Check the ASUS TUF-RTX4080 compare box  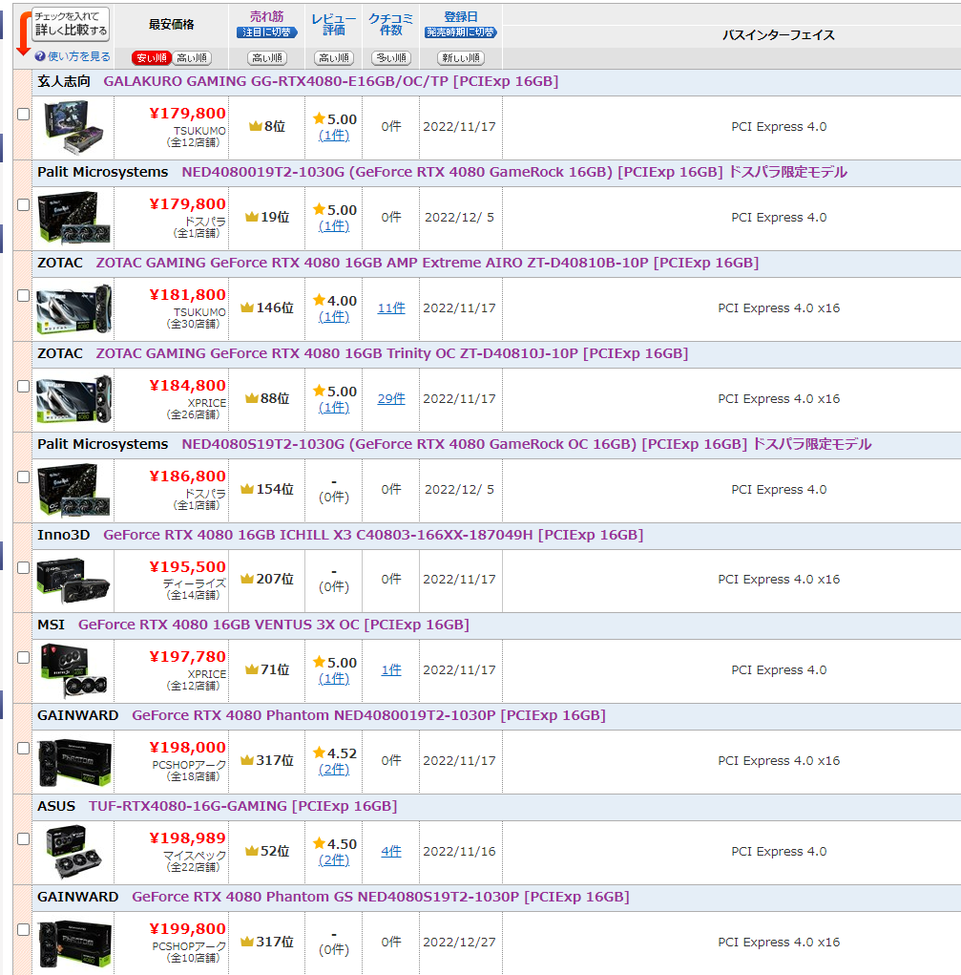[24, 839]
